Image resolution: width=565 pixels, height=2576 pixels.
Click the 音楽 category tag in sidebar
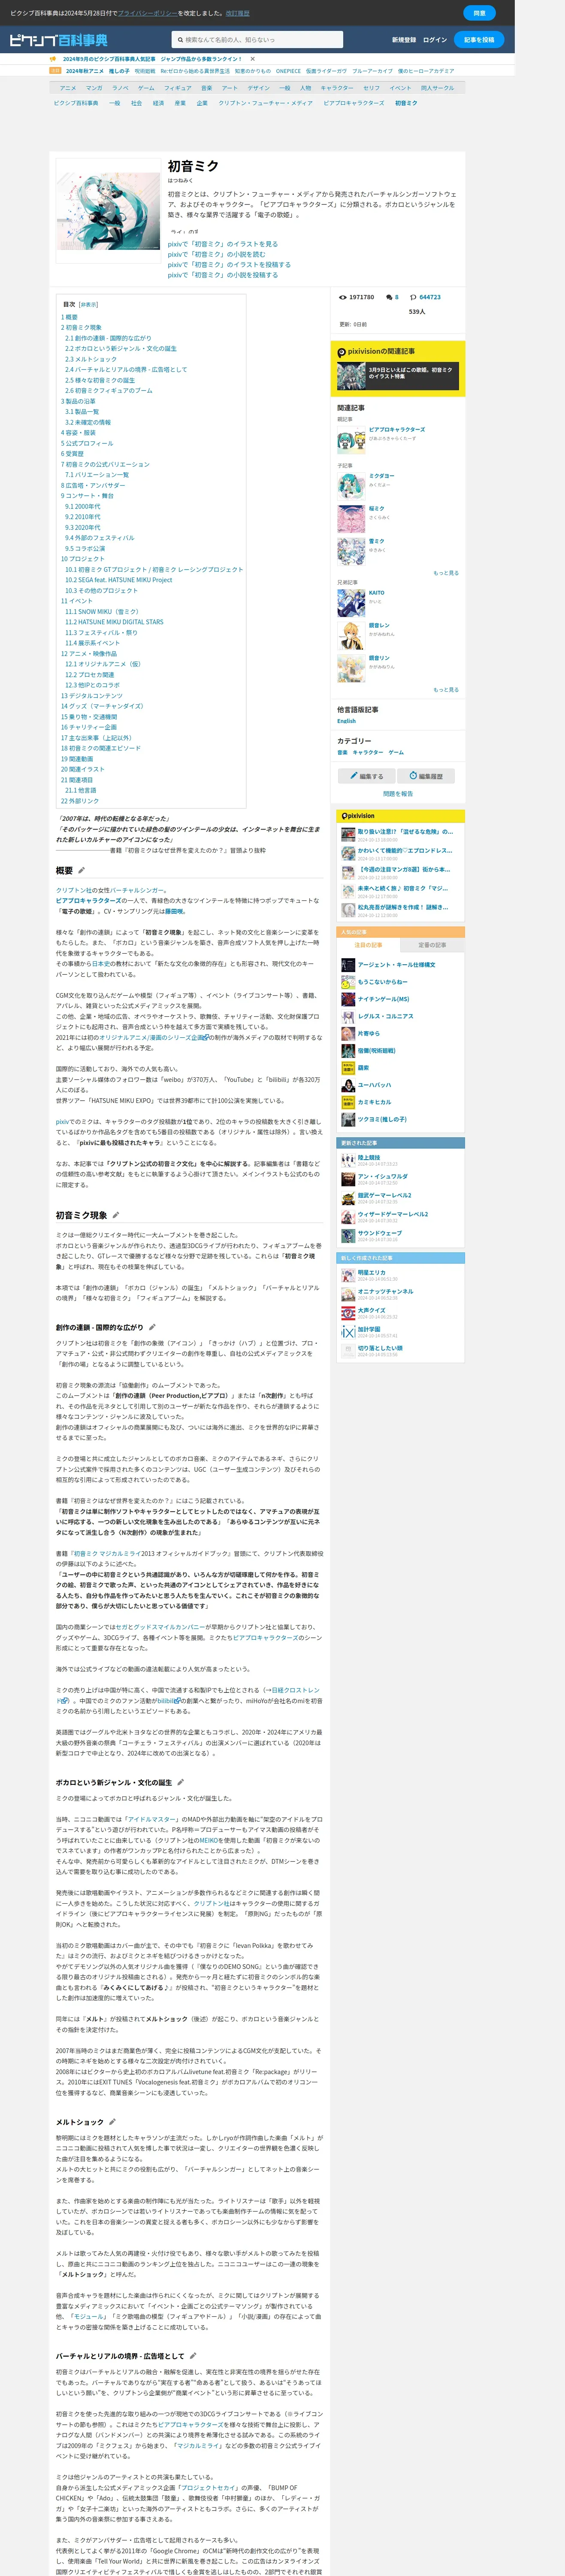342,752
